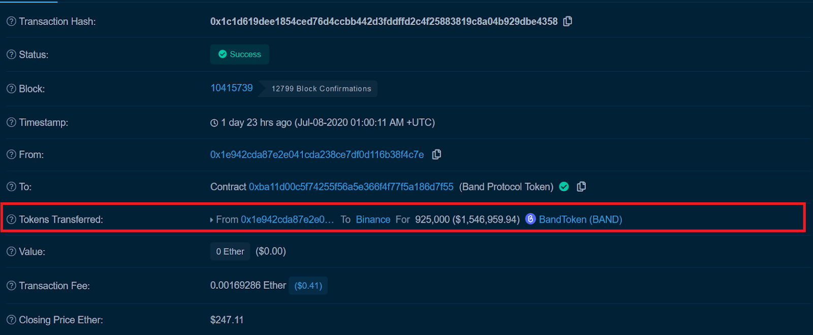Image resolution: width=813 pixels, height=335 pixels.
Task: Click the BandToken logo icon
Action: point(530,219)
